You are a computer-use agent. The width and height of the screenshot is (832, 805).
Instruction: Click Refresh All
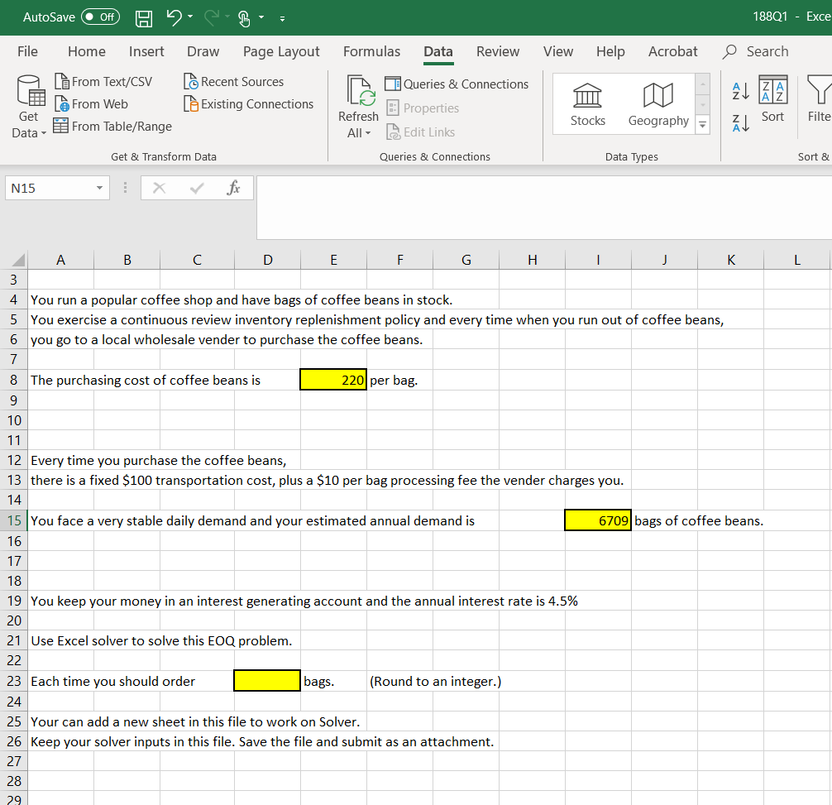(358, 103)
